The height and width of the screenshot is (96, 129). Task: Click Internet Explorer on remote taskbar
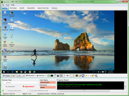[x=34, y=72]
